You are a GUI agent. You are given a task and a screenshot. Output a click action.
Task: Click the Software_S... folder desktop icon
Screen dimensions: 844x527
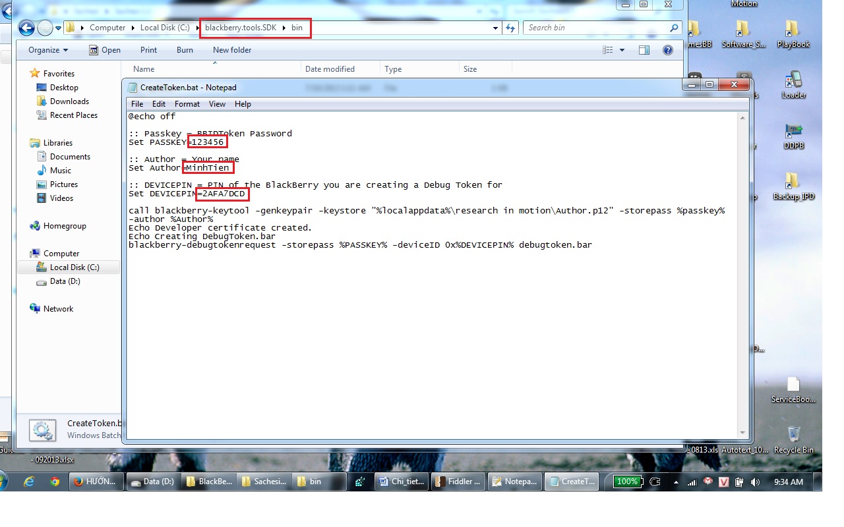pyautogui.click(x=744, y=34)
